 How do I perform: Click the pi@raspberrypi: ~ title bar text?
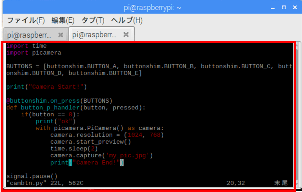point(152,8)
